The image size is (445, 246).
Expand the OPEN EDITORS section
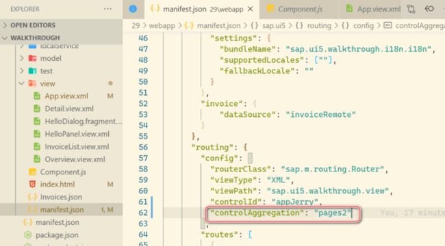click(33, 25)
